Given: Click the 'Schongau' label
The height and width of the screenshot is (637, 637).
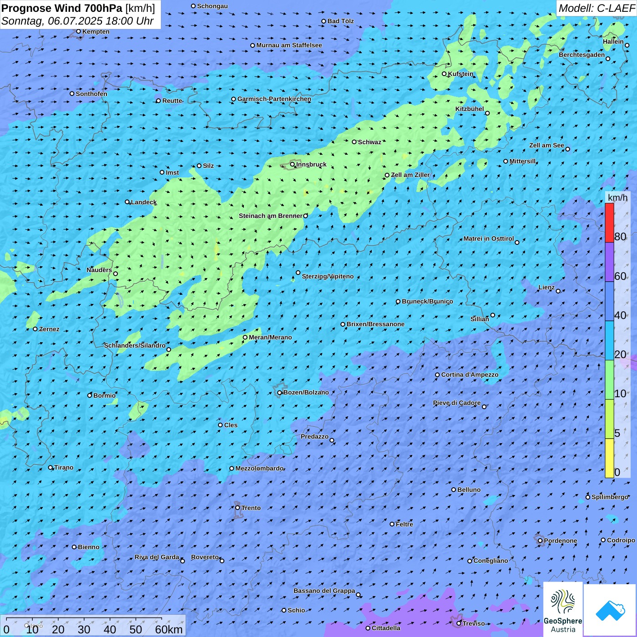Looking at the screenshot, I should coord(212,6).
